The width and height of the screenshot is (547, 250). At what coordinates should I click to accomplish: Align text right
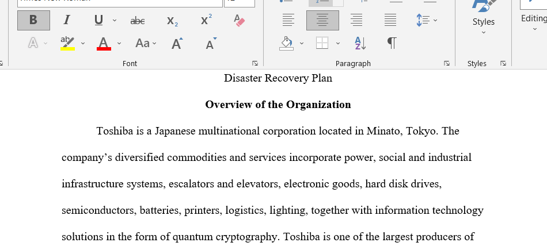[356, 20]
